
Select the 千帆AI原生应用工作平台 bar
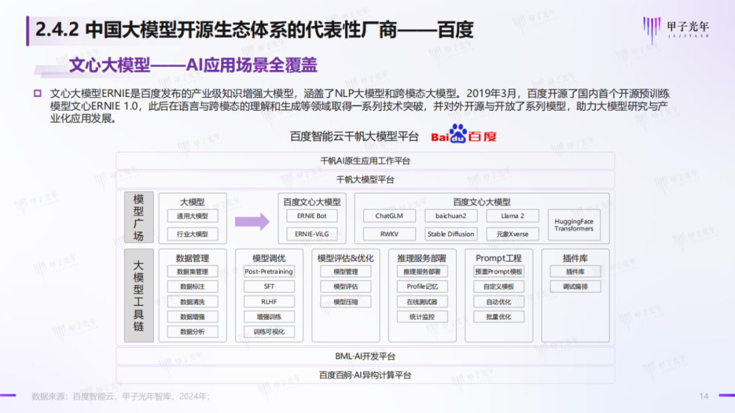point(365,161)
